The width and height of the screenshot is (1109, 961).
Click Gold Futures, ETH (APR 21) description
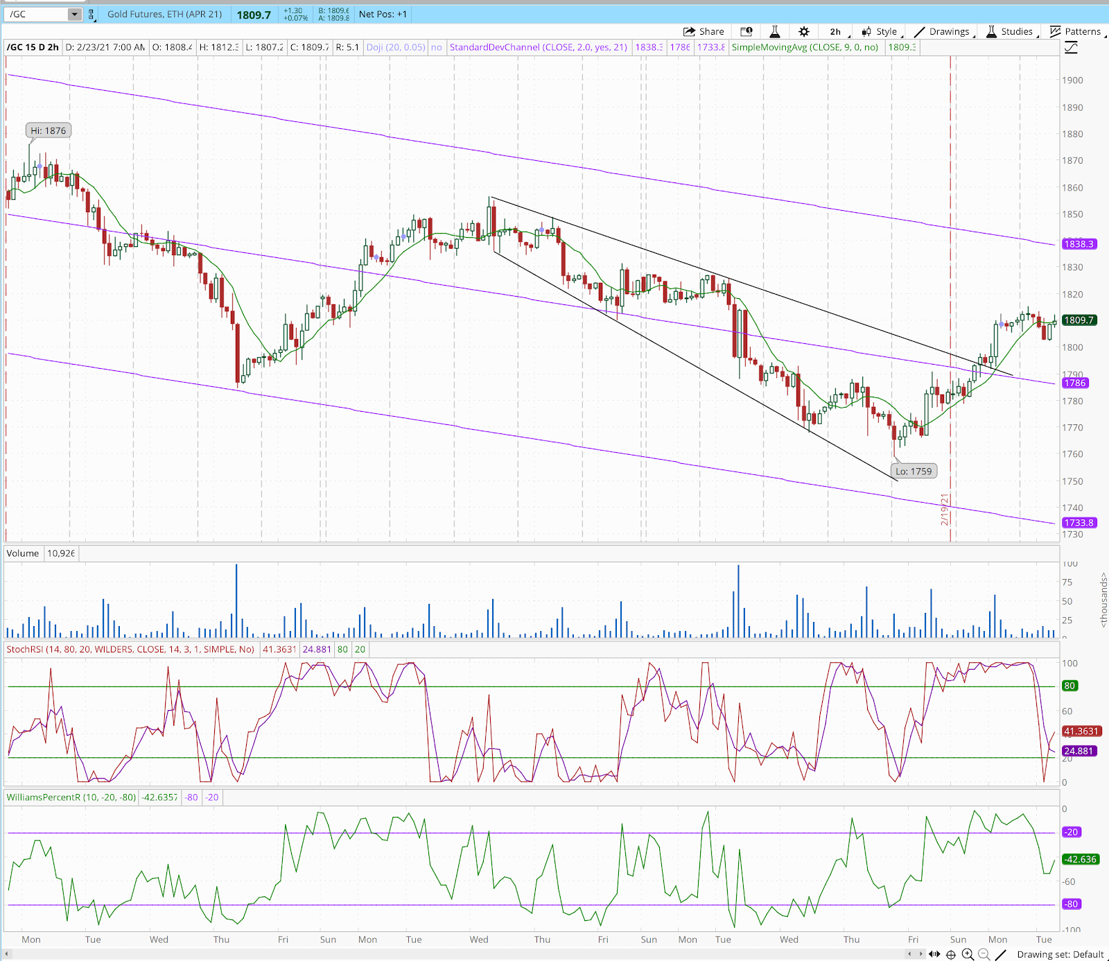pyautogui.click(x=164, y=14)
